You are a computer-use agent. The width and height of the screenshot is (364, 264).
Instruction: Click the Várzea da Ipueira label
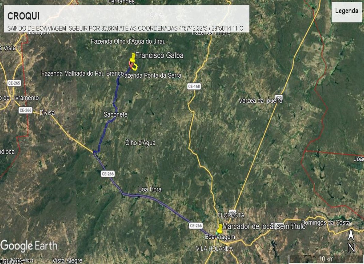260,100
